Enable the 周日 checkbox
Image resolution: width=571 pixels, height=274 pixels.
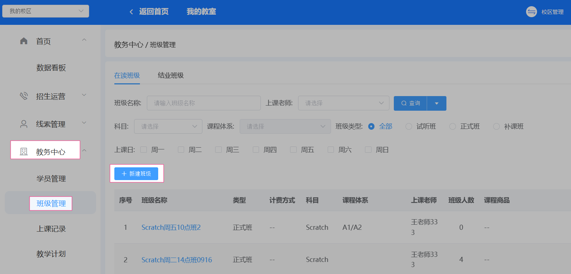[368, 149]
